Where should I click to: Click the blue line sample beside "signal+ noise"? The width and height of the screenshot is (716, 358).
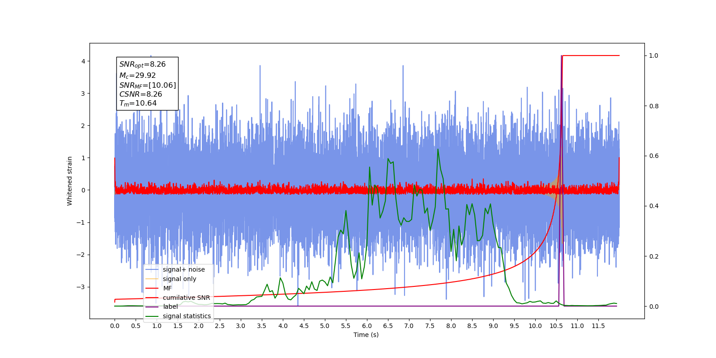pos(152,270)
